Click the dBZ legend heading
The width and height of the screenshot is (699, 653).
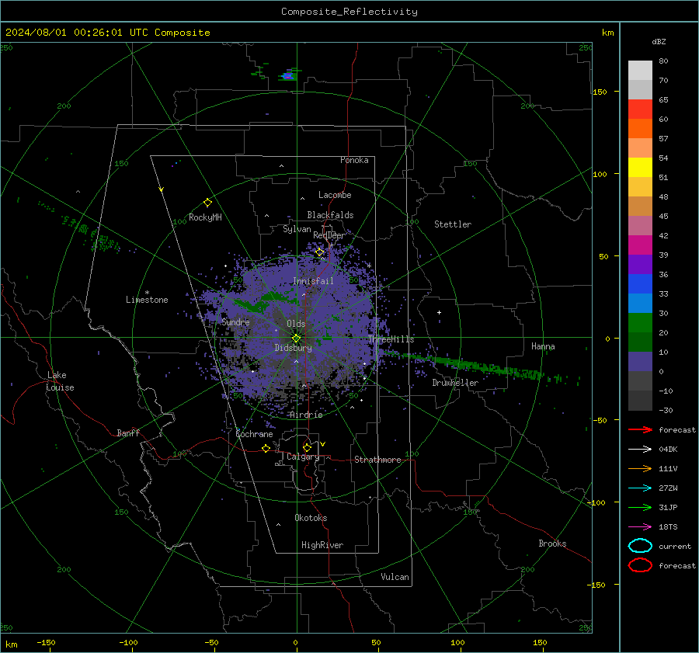659,41
